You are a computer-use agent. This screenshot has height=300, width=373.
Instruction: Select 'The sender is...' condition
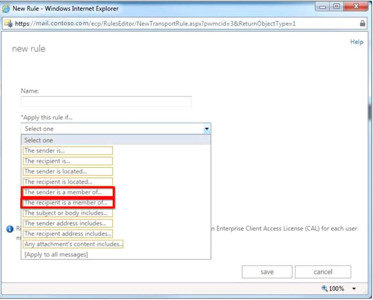click(68, 150)
